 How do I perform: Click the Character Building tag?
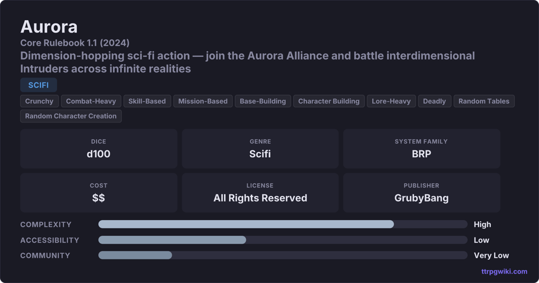[x=328, y=101]
